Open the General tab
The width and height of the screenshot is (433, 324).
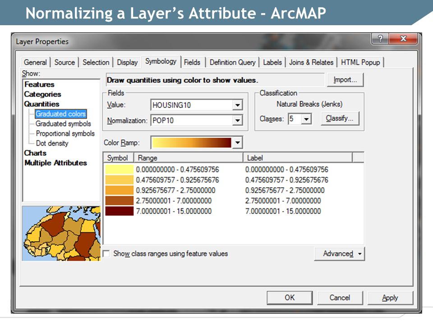35,62
